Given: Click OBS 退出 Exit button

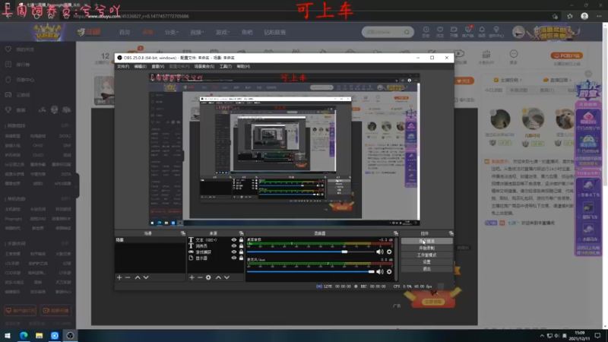Looking at the screenshot, I should coord(426,269).
